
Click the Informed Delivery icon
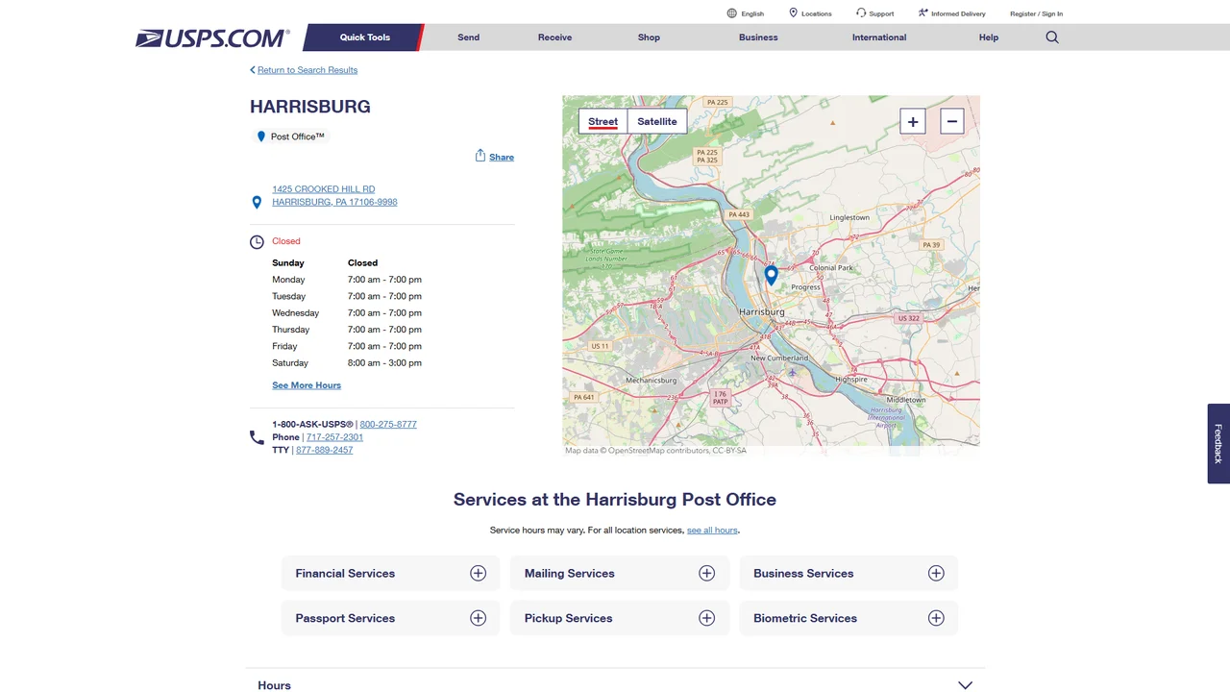click(922, 13)
